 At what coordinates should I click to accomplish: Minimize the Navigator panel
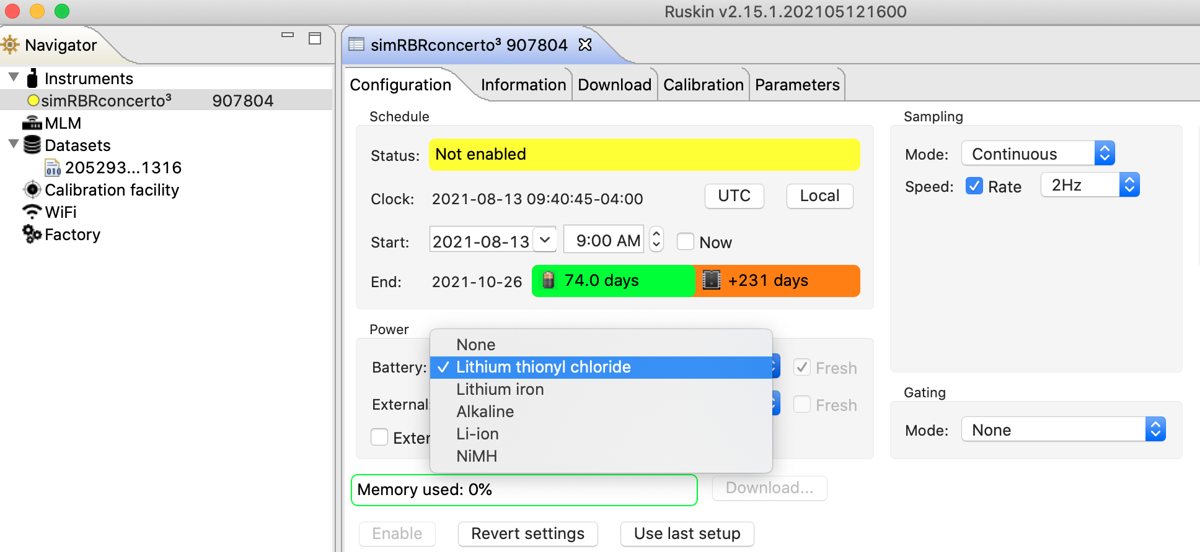click(x=288, y=36)
